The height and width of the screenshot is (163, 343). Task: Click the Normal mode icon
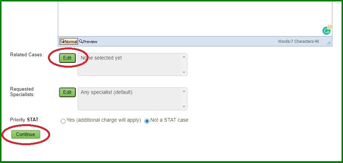[x=62, y=41]
